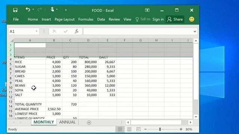Click the Enter checkmark formula bar icon

66,31
